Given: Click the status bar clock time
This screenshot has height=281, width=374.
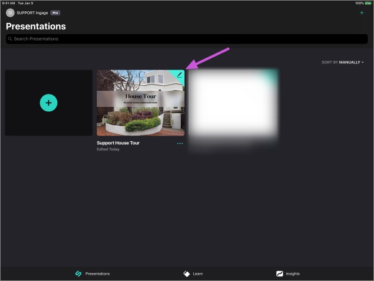Looking at the screenshot, I should coord(8,3).
